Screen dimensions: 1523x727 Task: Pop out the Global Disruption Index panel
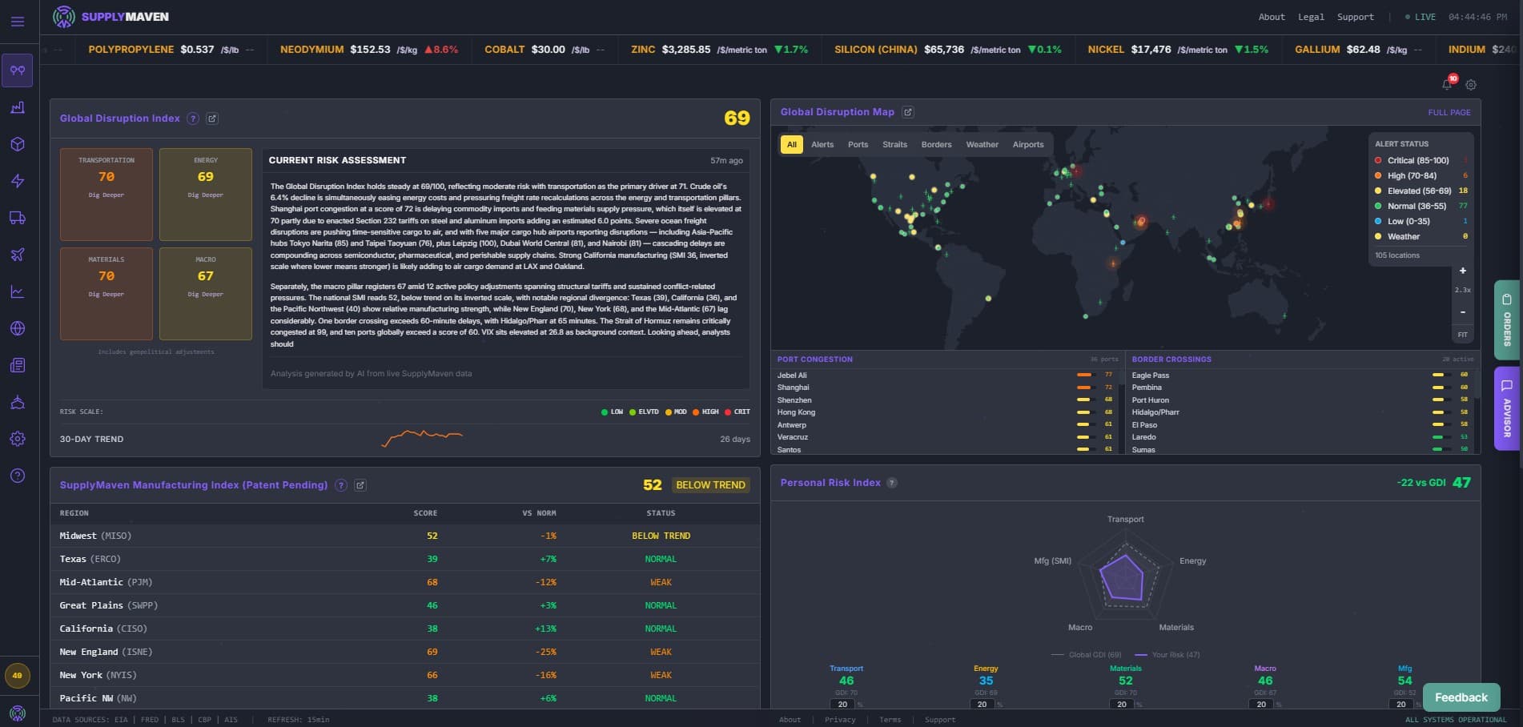[212, 118]
